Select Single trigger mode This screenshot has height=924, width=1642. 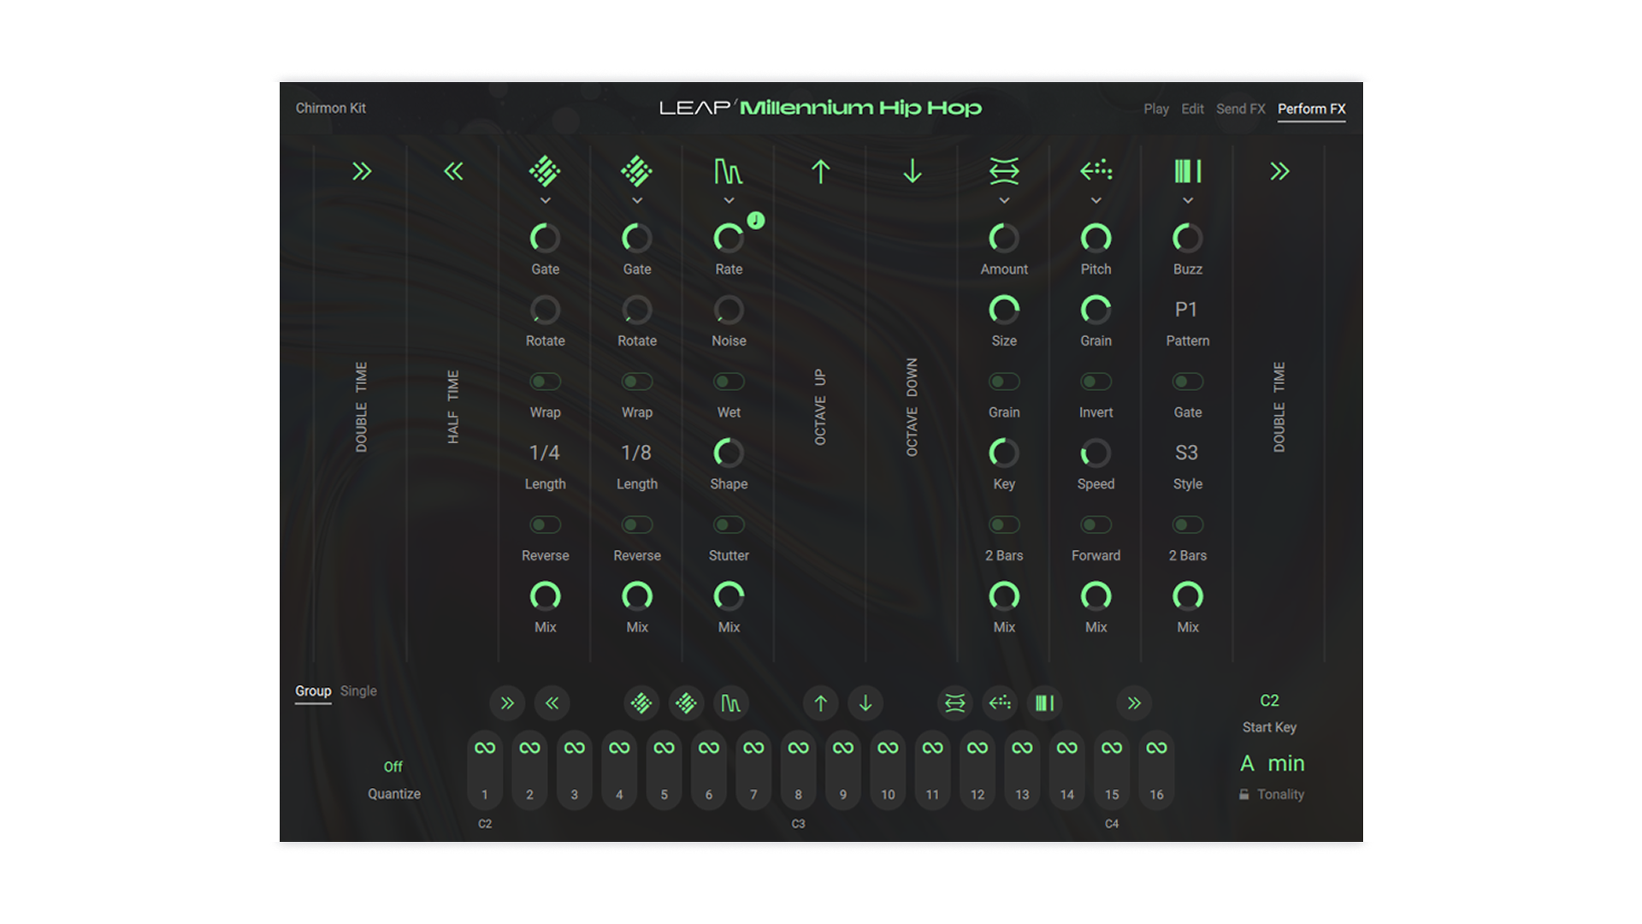point(358,691)
